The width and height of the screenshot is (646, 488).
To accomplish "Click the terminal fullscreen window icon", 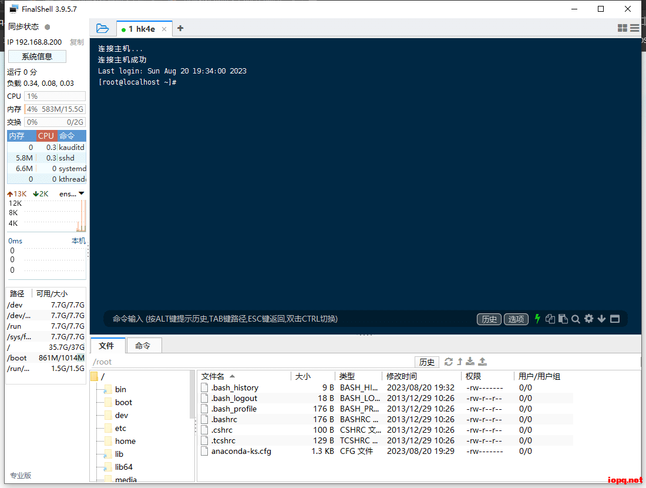I will (x=615, y=319).
